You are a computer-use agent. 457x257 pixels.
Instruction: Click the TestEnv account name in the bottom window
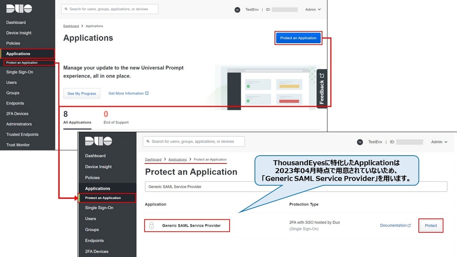(x=375, y=142)
